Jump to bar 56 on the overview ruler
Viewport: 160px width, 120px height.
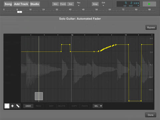(x=97, y=10)
